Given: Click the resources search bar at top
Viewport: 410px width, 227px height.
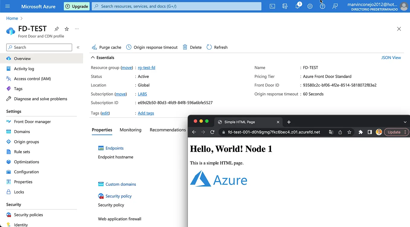Looking at the screenshot, I should tap(176, 6).
